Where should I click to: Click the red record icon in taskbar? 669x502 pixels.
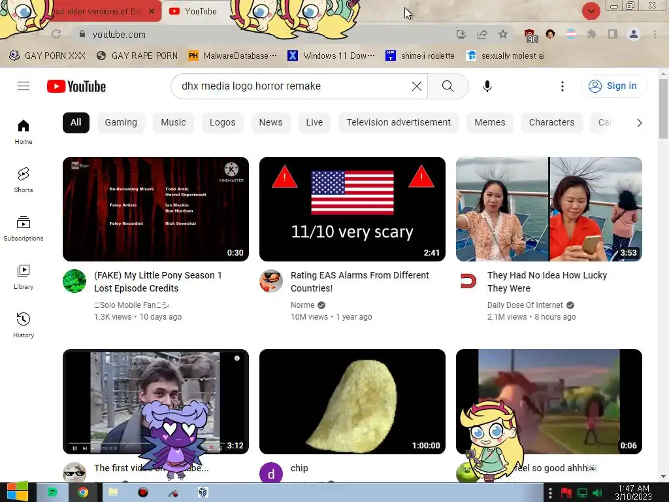(143, 493)
